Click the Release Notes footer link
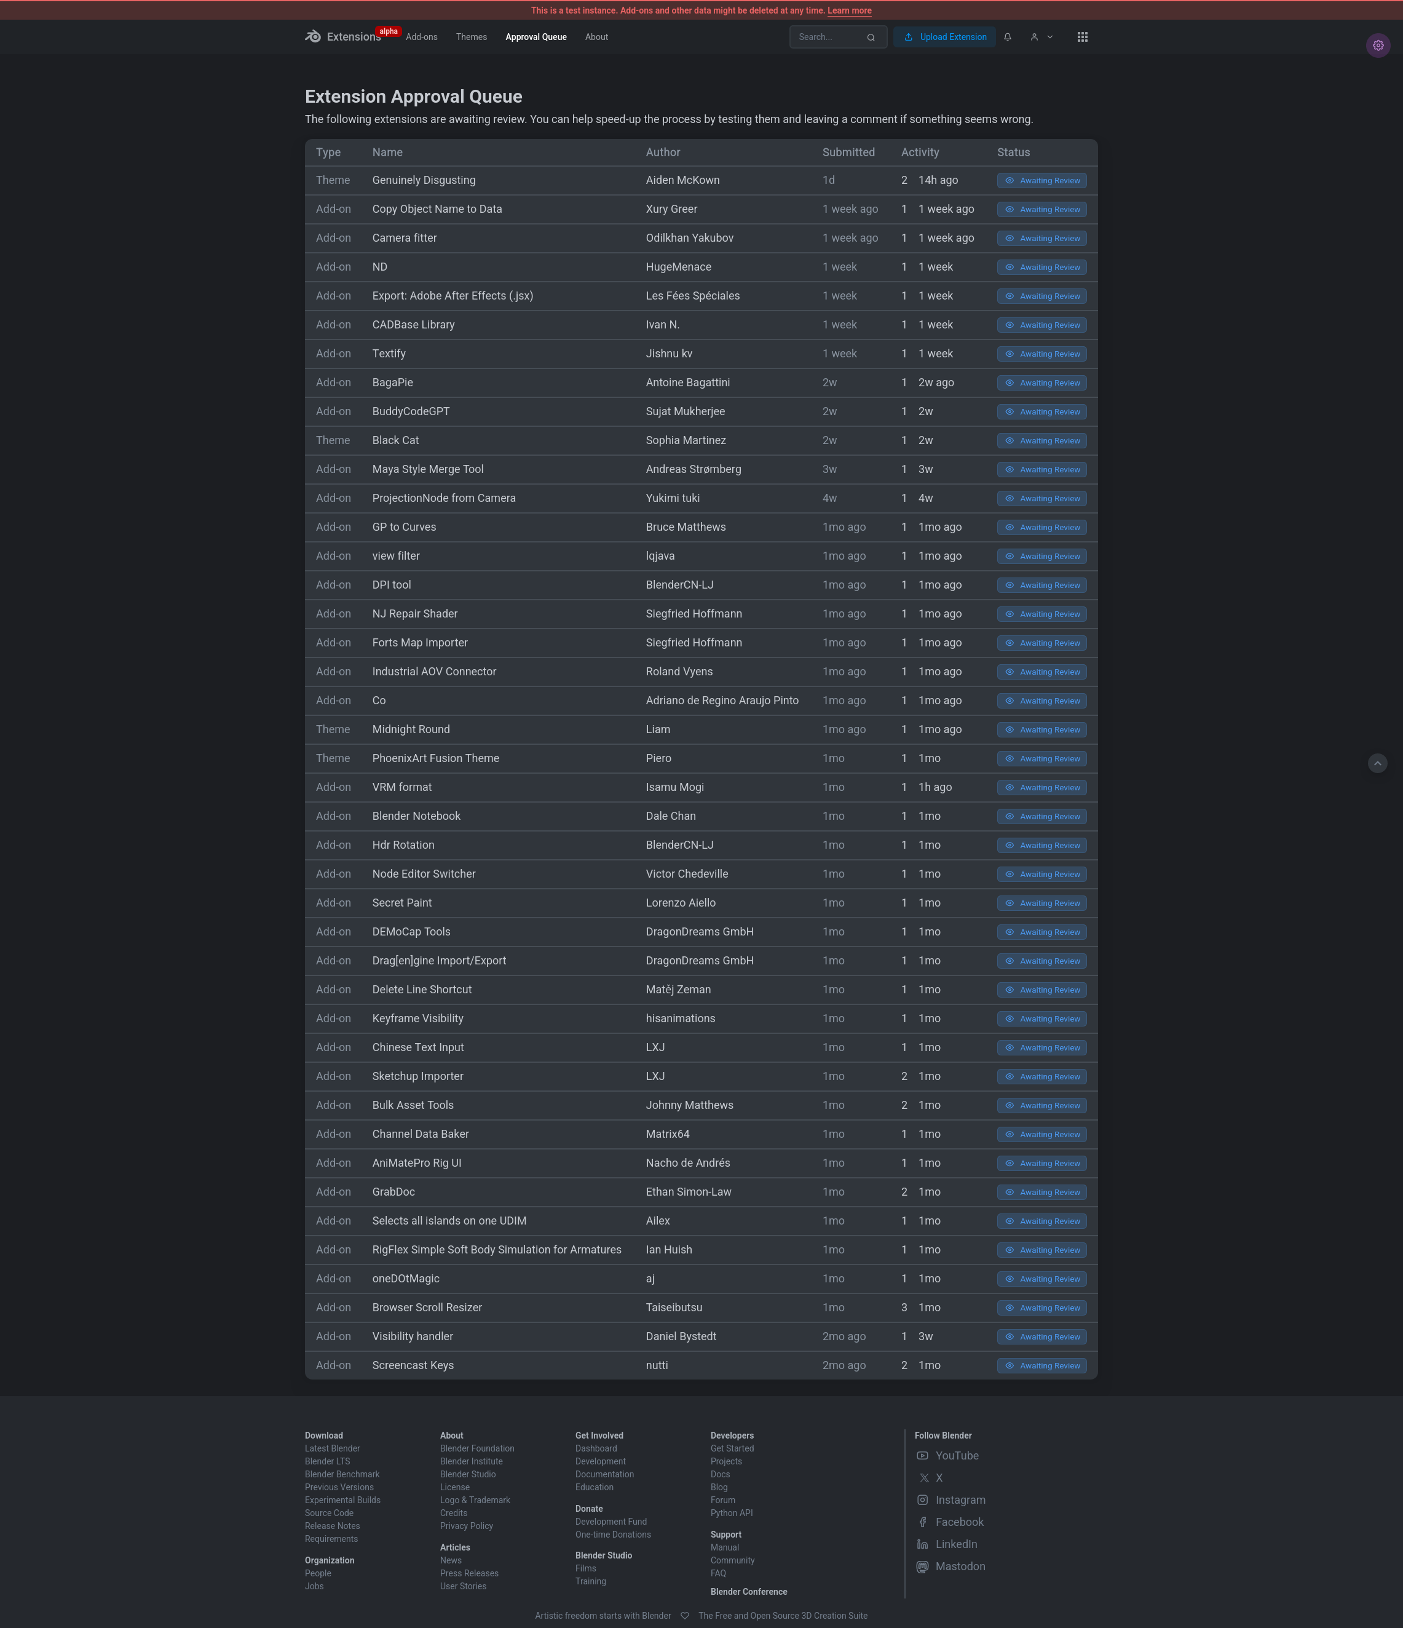The height and width of the screenshot is (1628, 1403). pyautogui.click(x=332, y=1526)
